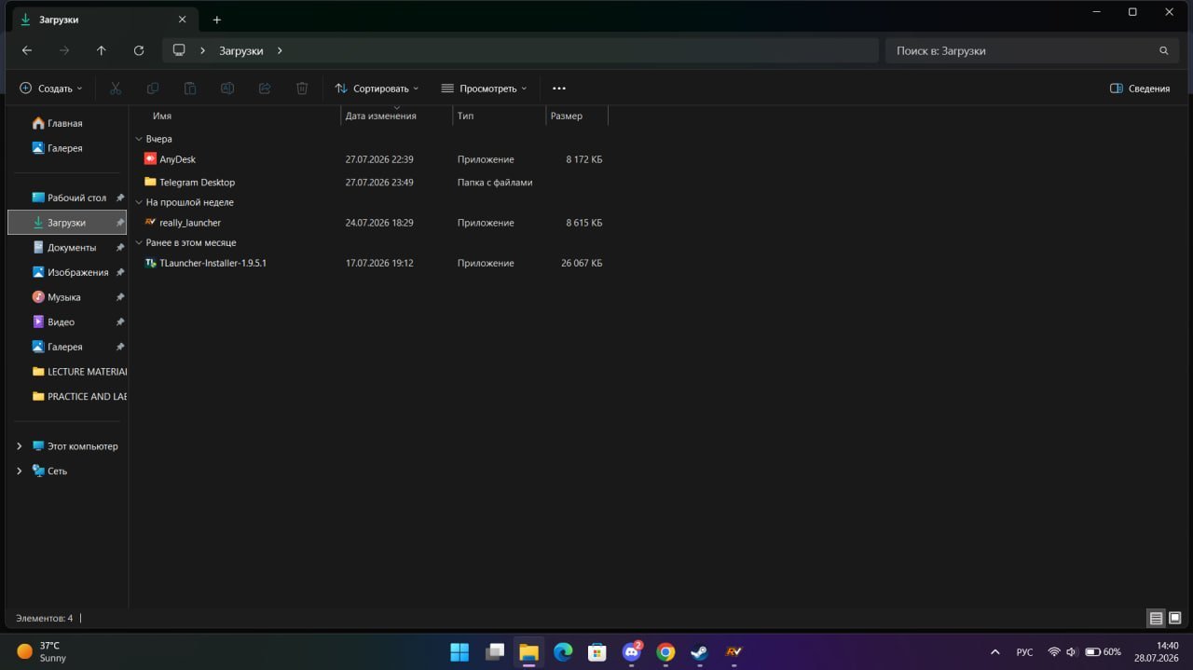Open the Создать dropdown

[x=51, y=89]
